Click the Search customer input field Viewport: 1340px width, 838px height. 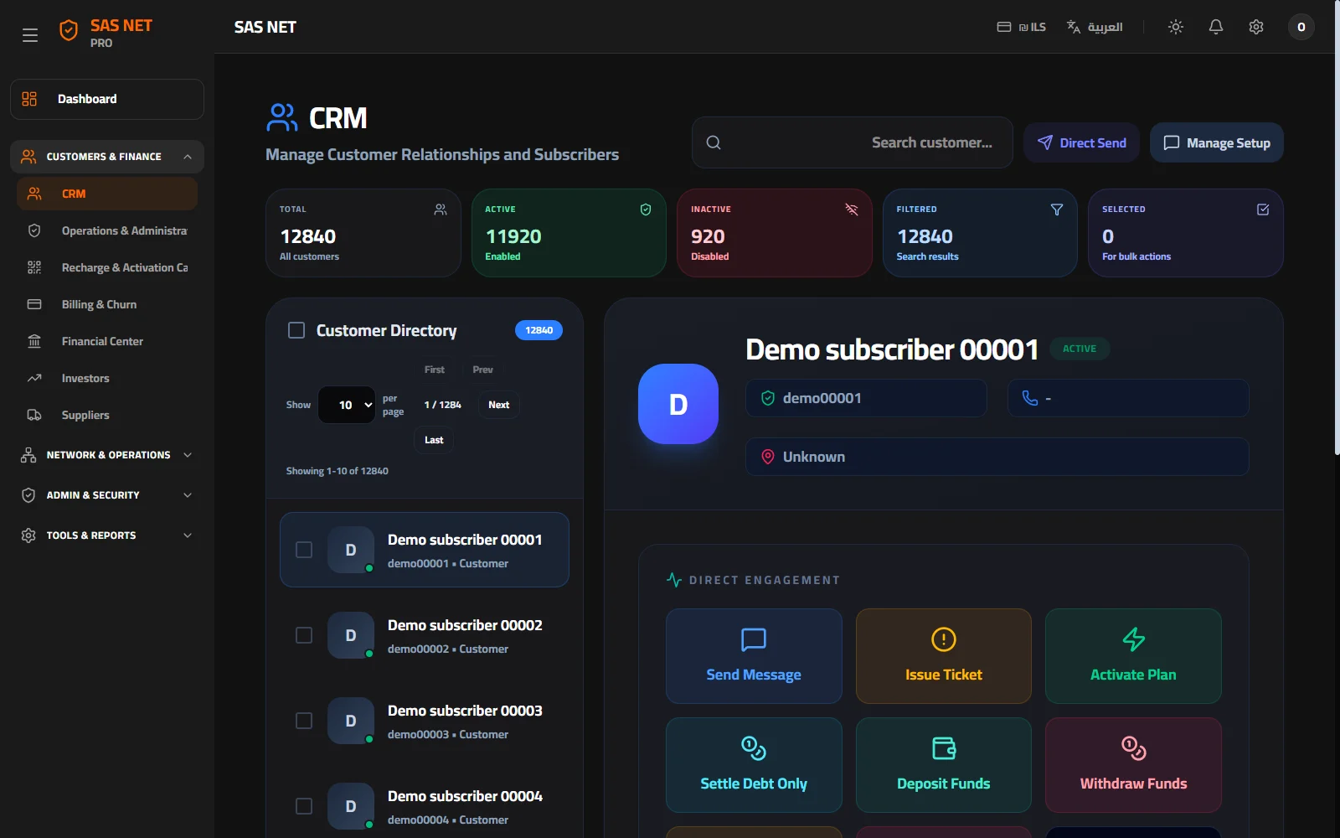click(x=853, y=142)
